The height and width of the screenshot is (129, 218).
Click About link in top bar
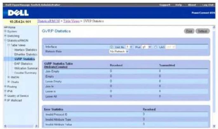192,5
